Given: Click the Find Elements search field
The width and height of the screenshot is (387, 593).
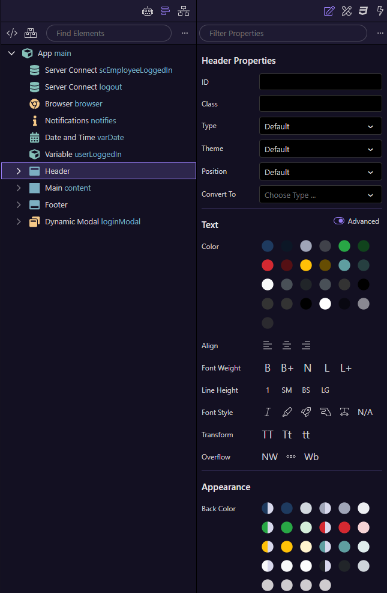Looking at the screenshot, I should click(x=109, y=33).
